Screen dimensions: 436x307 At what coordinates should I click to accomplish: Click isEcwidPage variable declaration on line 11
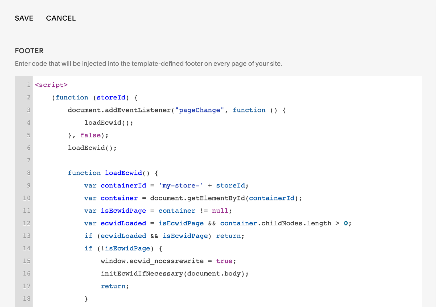tap(123, 211)
